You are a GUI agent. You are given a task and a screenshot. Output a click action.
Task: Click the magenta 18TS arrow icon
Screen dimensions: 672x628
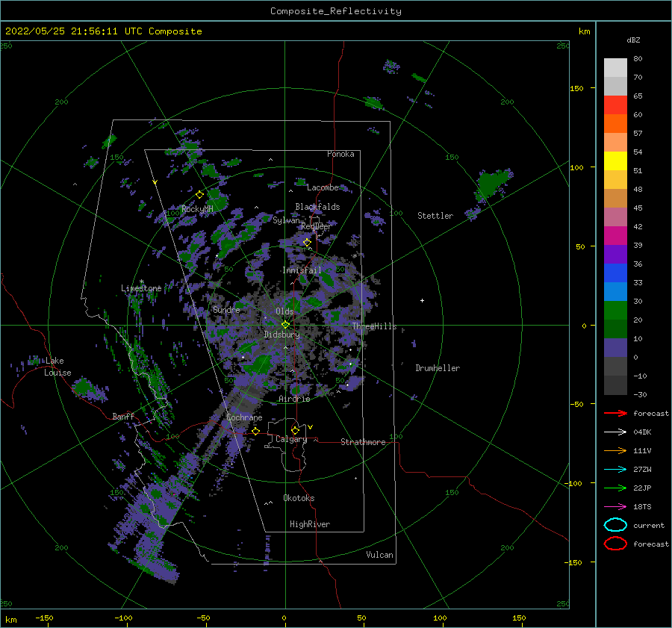(615, 507)
